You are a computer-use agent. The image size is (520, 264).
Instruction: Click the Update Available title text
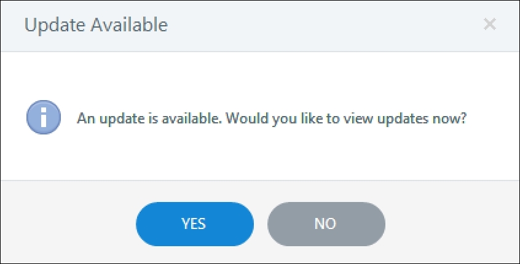(96, 25)
